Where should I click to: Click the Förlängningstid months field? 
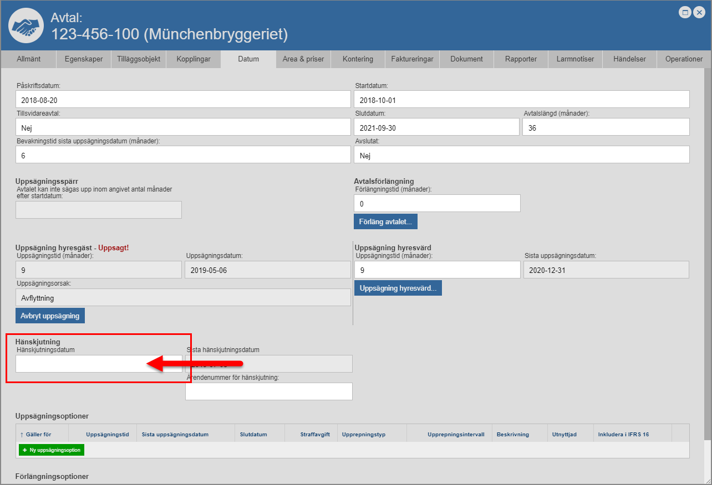[437, 204]
